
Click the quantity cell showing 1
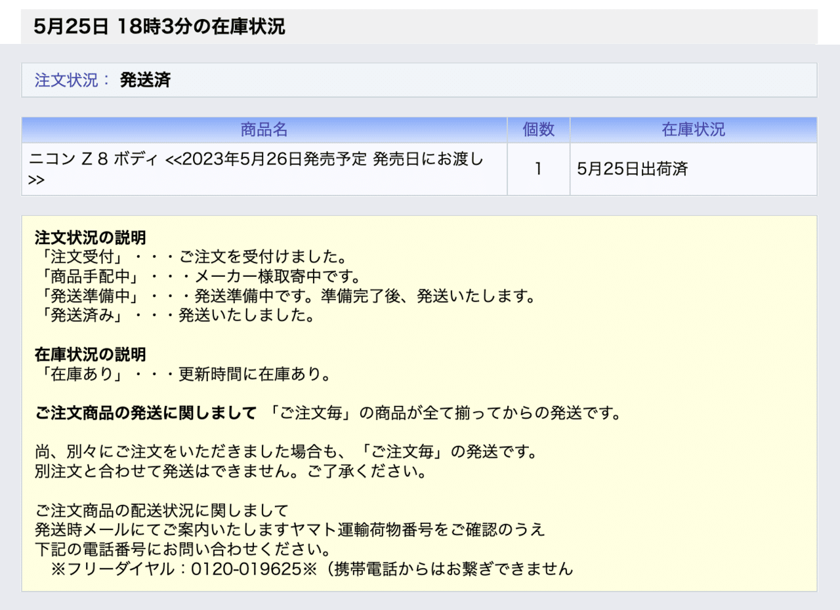point(538,169)
